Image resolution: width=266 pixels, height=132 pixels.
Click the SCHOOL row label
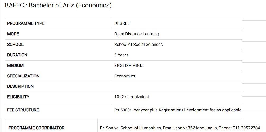(x=15, y=45)
